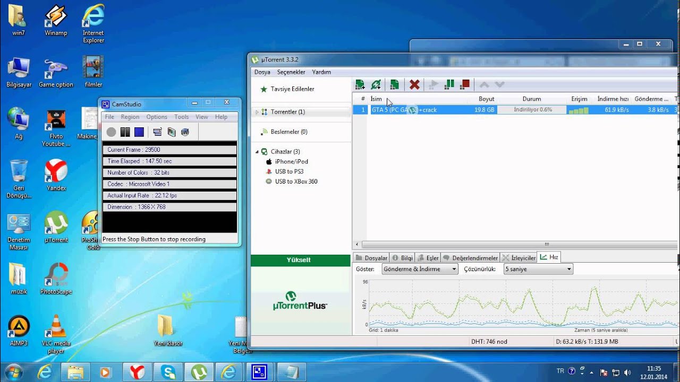Click CamStudio Pause recording icon
Image resolution: width=680 pixels, height=382 pixels.
point(125,132)
